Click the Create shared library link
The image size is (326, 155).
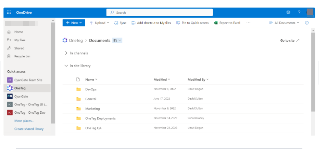29,129
